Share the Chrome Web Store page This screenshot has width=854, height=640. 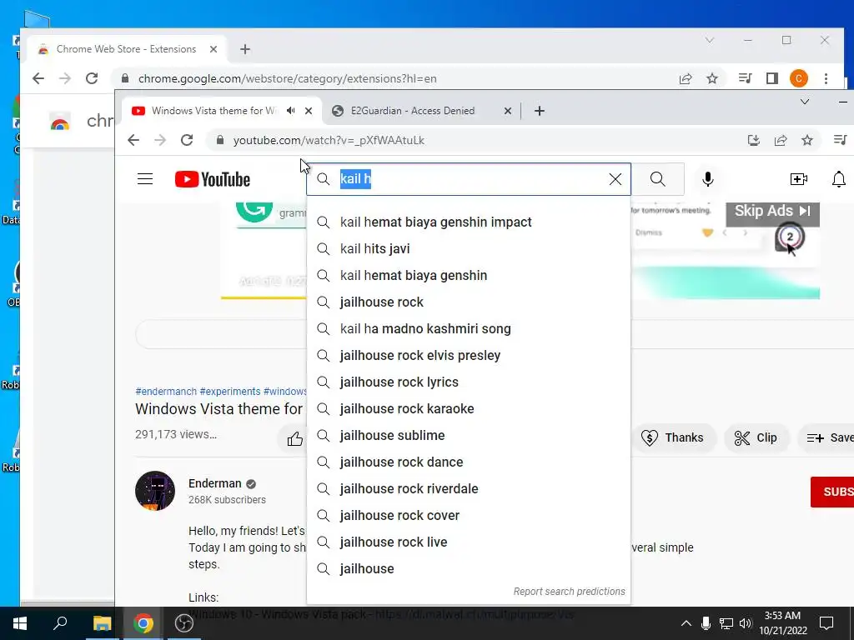(686, 78)
